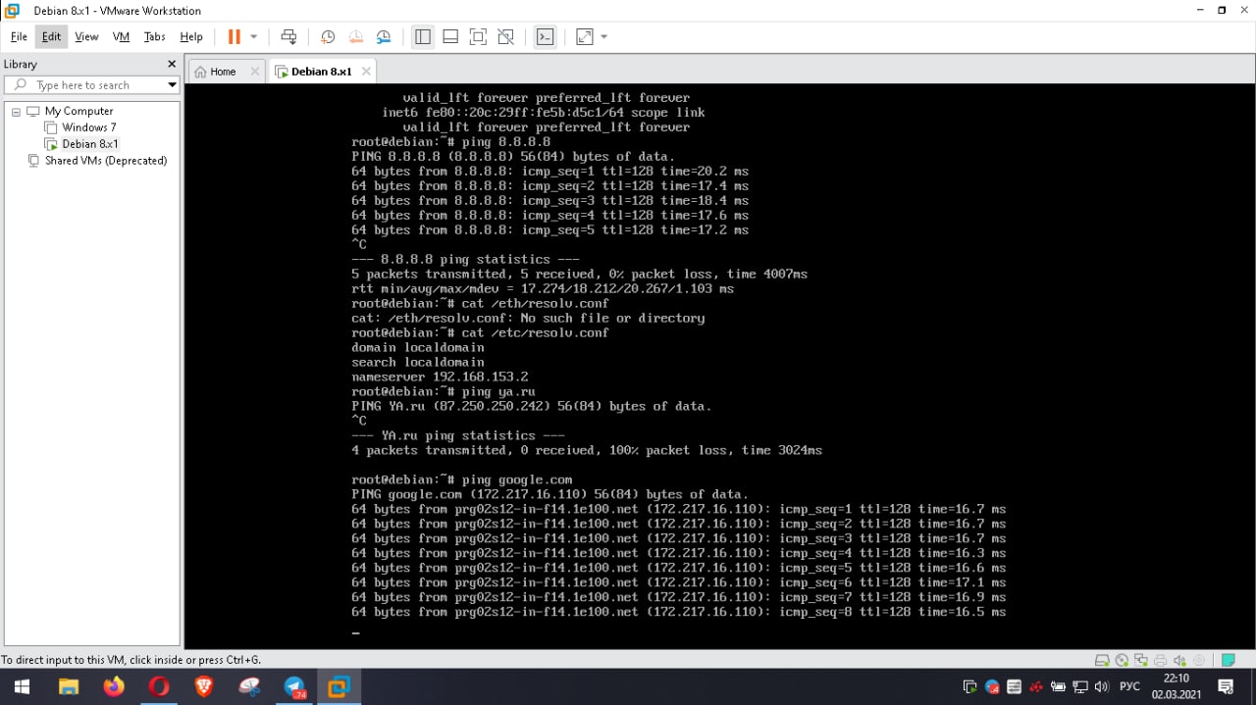Toggle the console view button
Viewport: 1256px width, 705px height.
coord(545,36)
